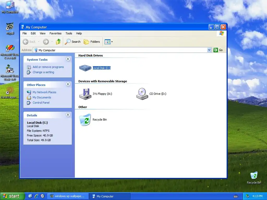Image resolution: width=267 pixels, height=200 pixels.
Task: Open the Back history dropdown arrow
Action: [x=39, y=42]
